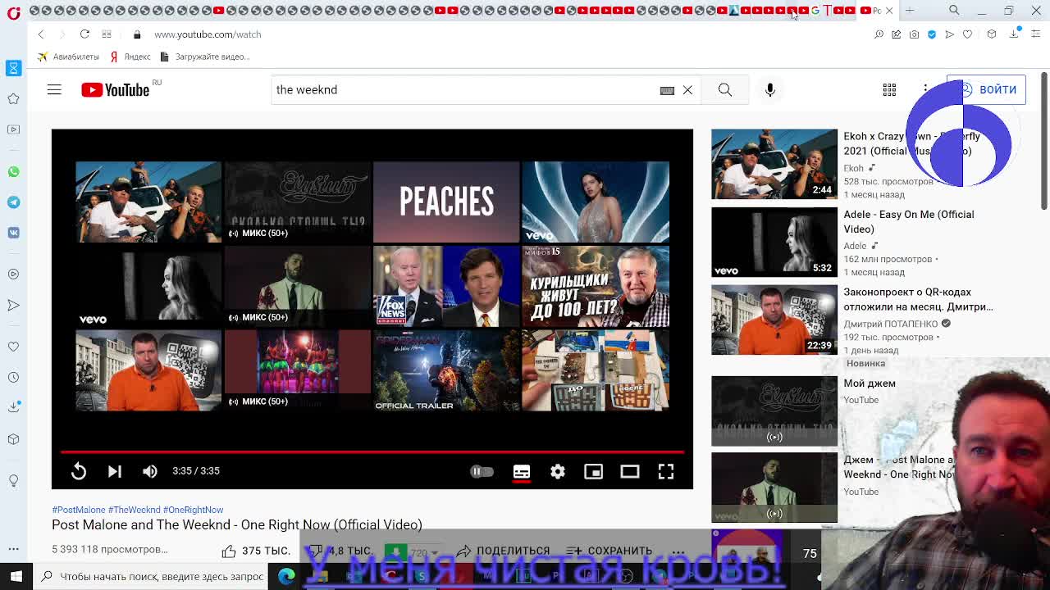Reload the current page
The image size is (1050, 590).
(84, 34)
